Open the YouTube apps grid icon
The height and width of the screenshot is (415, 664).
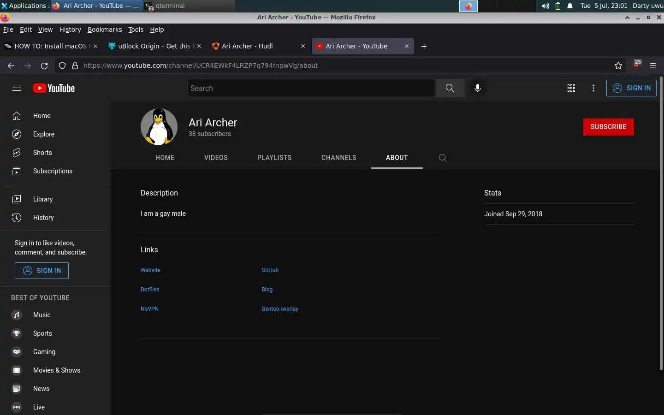[x=571, y=88]
